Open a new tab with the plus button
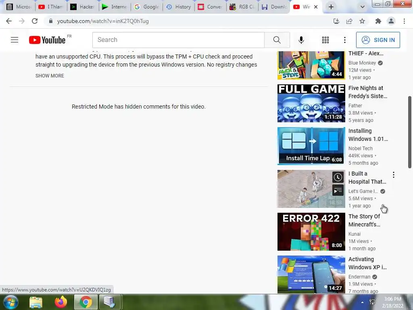The width and height of the screenshot is (413, 310). point(331,7)
